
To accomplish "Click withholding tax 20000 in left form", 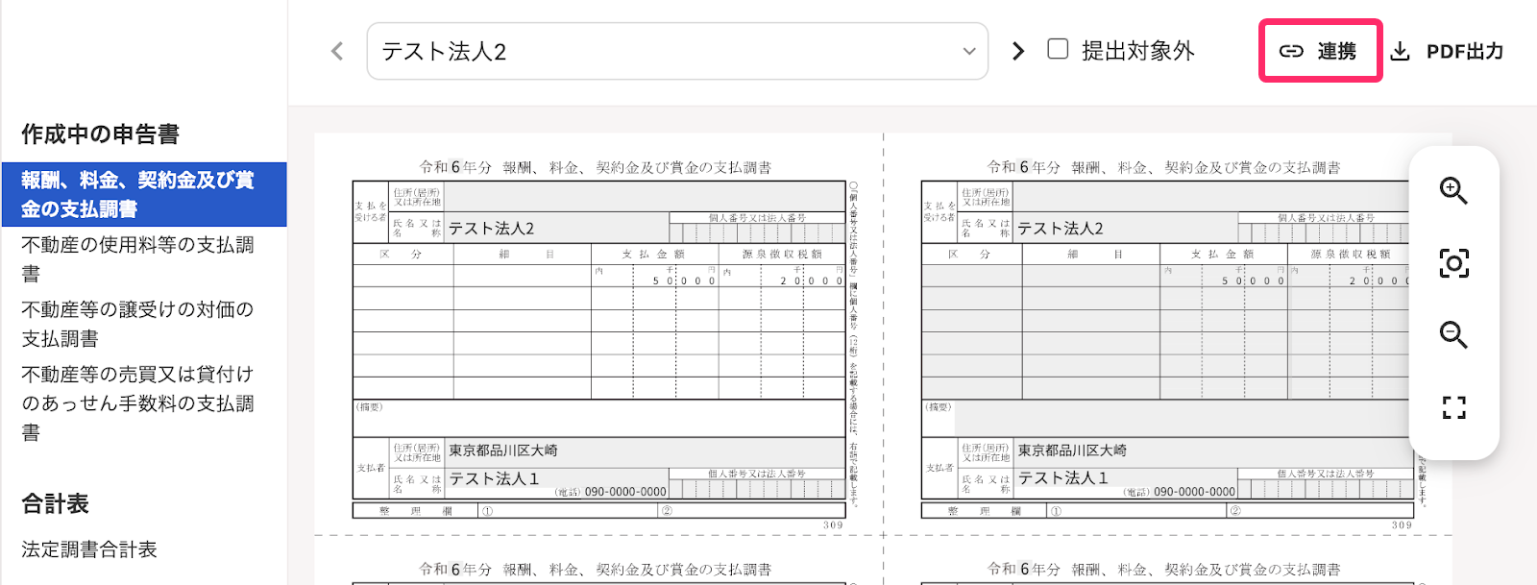I will 811,280.
